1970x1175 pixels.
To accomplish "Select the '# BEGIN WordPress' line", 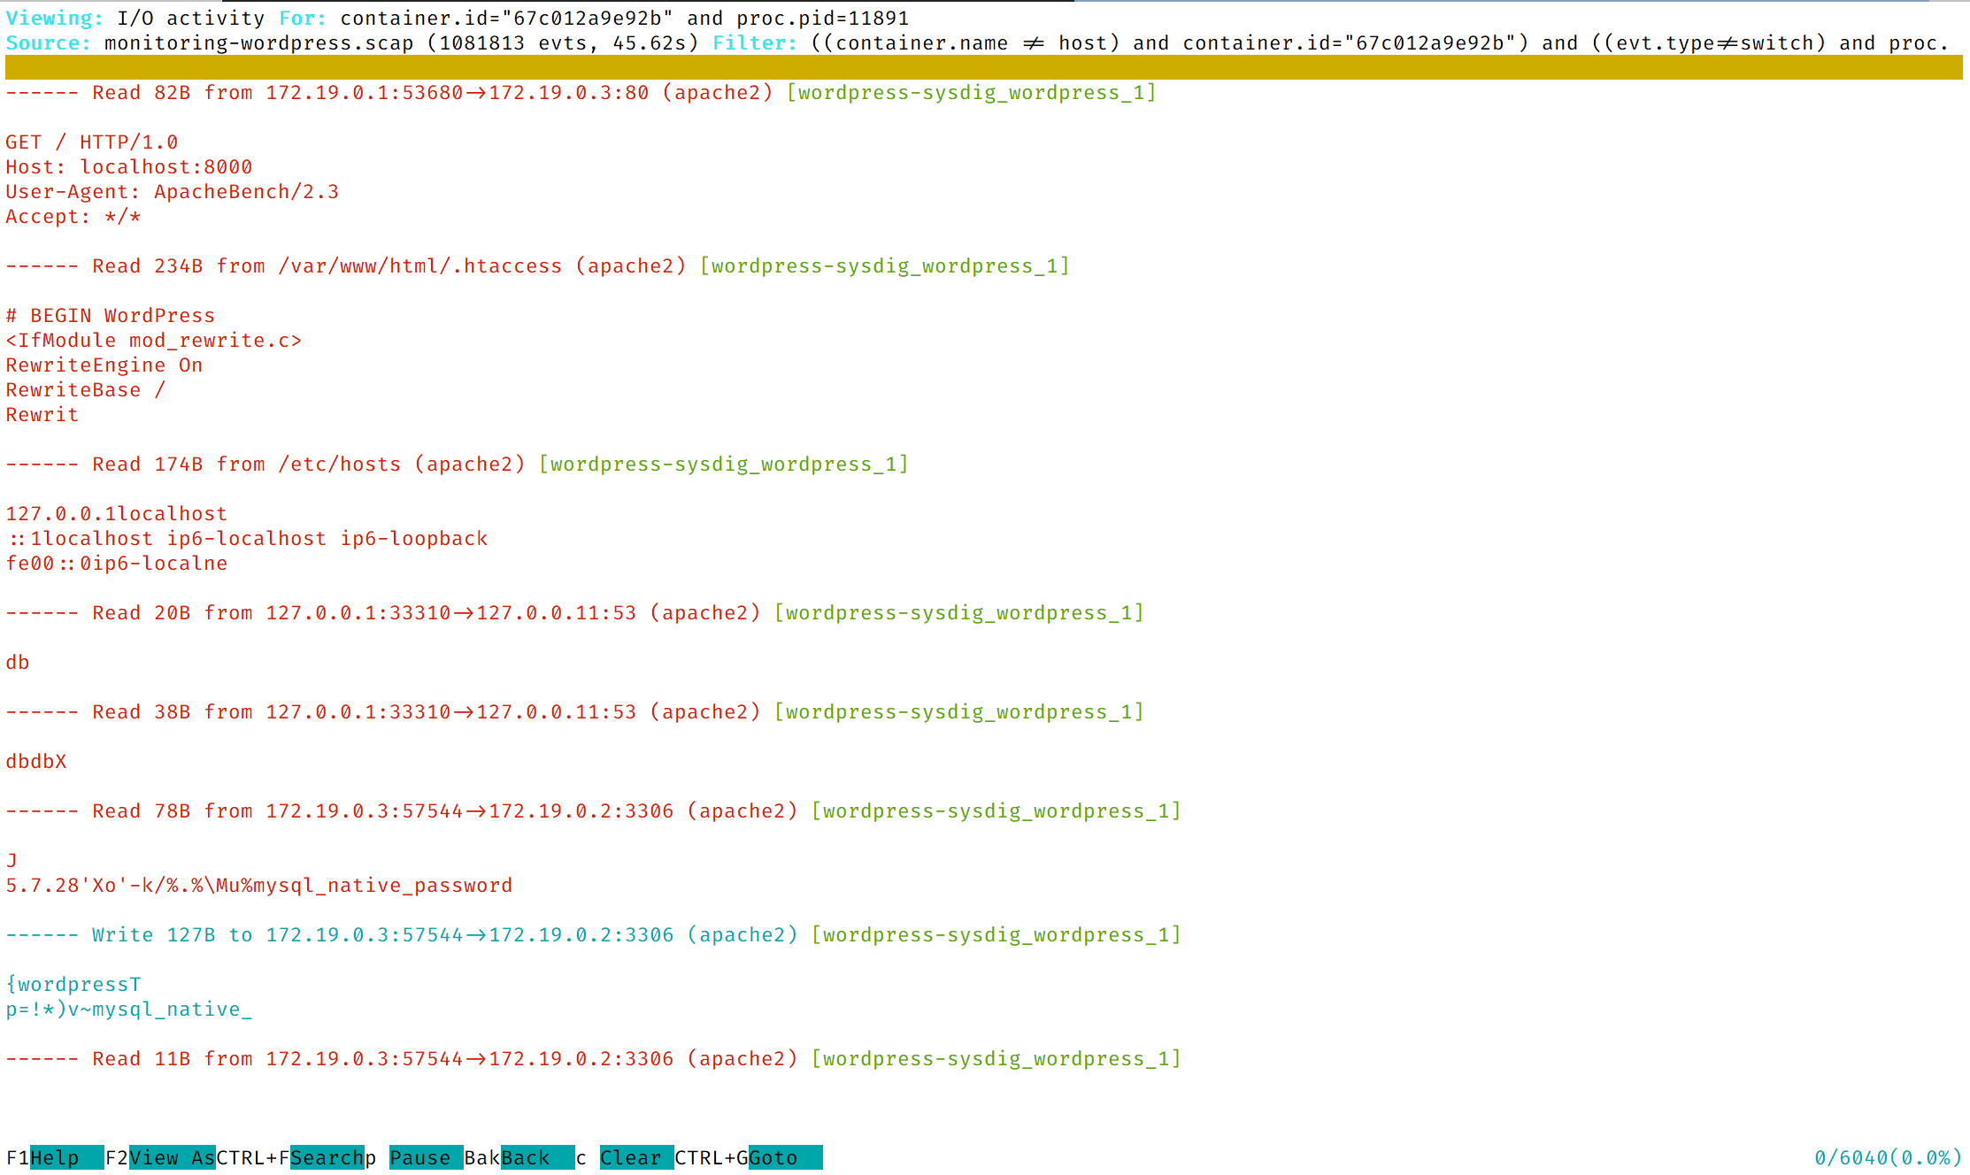I will [111, 315].
